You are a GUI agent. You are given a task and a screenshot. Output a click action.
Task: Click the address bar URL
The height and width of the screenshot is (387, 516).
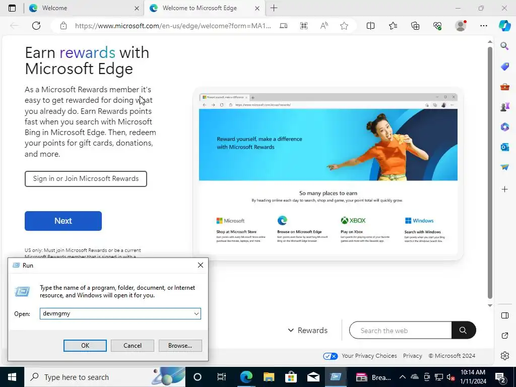[x=173, y=26]
